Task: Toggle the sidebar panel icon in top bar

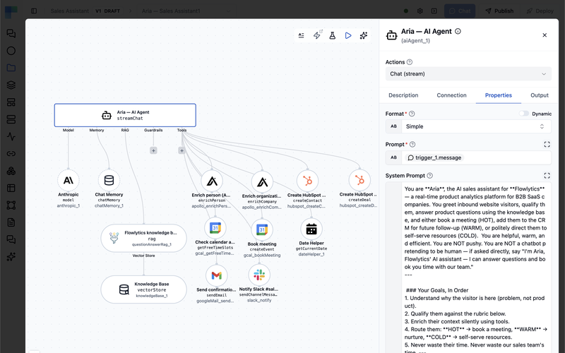Action: point(34,11)
